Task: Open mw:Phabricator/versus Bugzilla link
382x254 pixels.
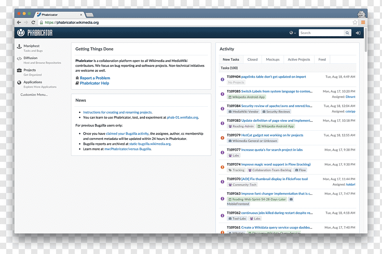Action: click(127, 149)
